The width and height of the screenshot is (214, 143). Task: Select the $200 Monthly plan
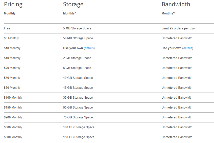click(x=13, y=117)
